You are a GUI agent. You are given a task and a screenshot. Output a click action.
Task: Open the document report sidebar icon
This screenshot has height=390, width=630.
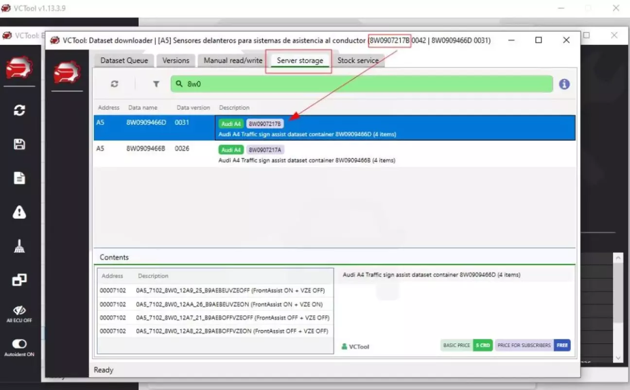19,178
